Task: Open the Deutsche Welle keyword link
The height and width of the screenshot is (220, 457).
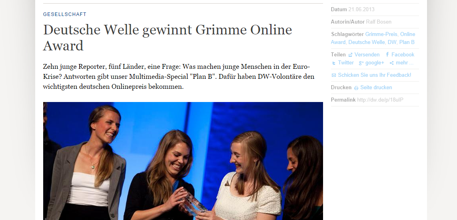Action: tap(367, 42)
